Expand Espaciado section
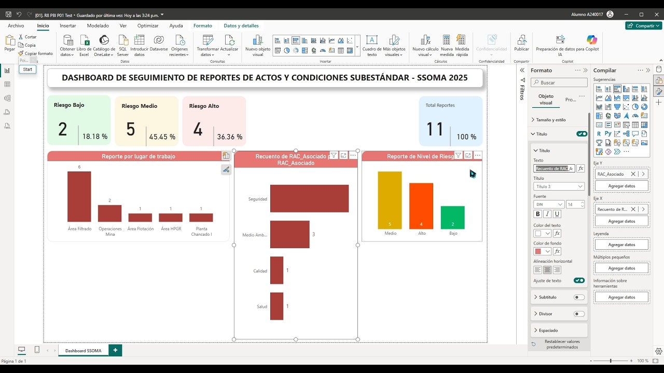664x373 pixels. point(546,330)
